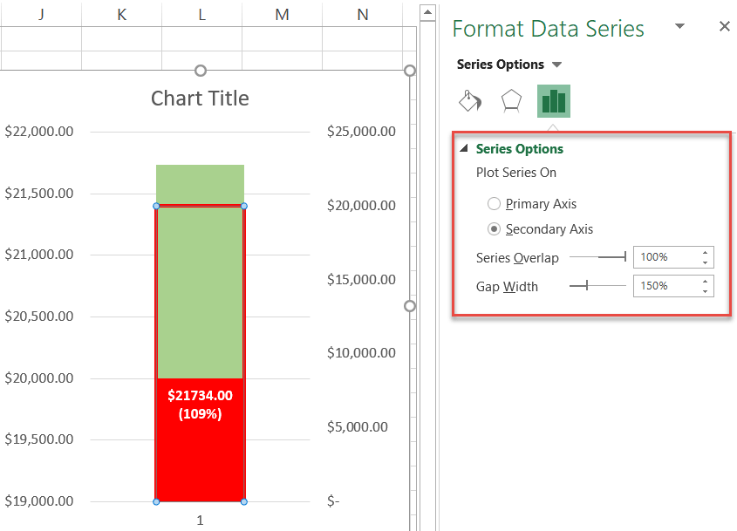Select the Chart Title text
The width and height of the screenshot is (737, 531).
200,99
